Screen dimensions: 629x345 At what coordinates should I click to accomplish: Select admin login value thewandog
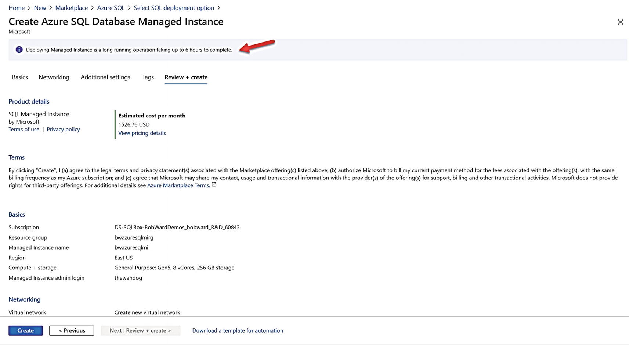point(128,278)
